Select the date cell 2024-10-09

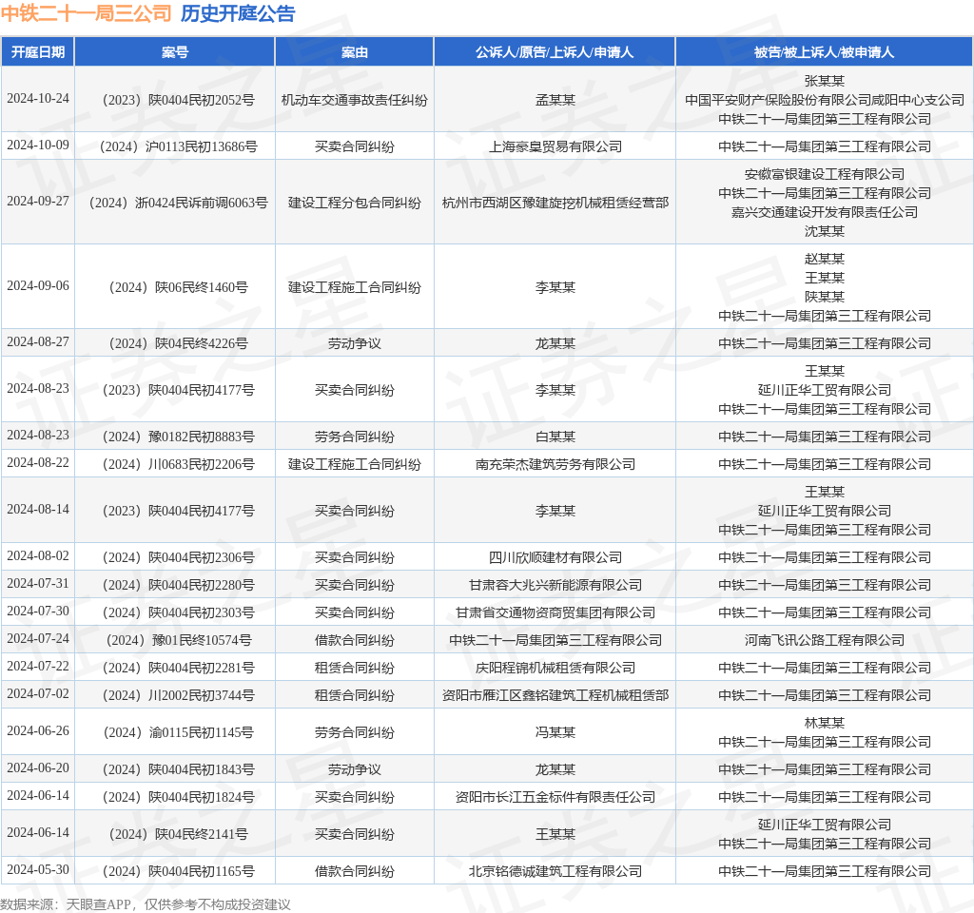click(38, 145)
